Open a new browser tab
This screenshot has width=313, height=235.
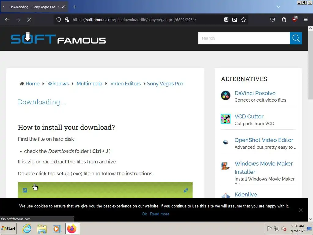tap(75, 7)
